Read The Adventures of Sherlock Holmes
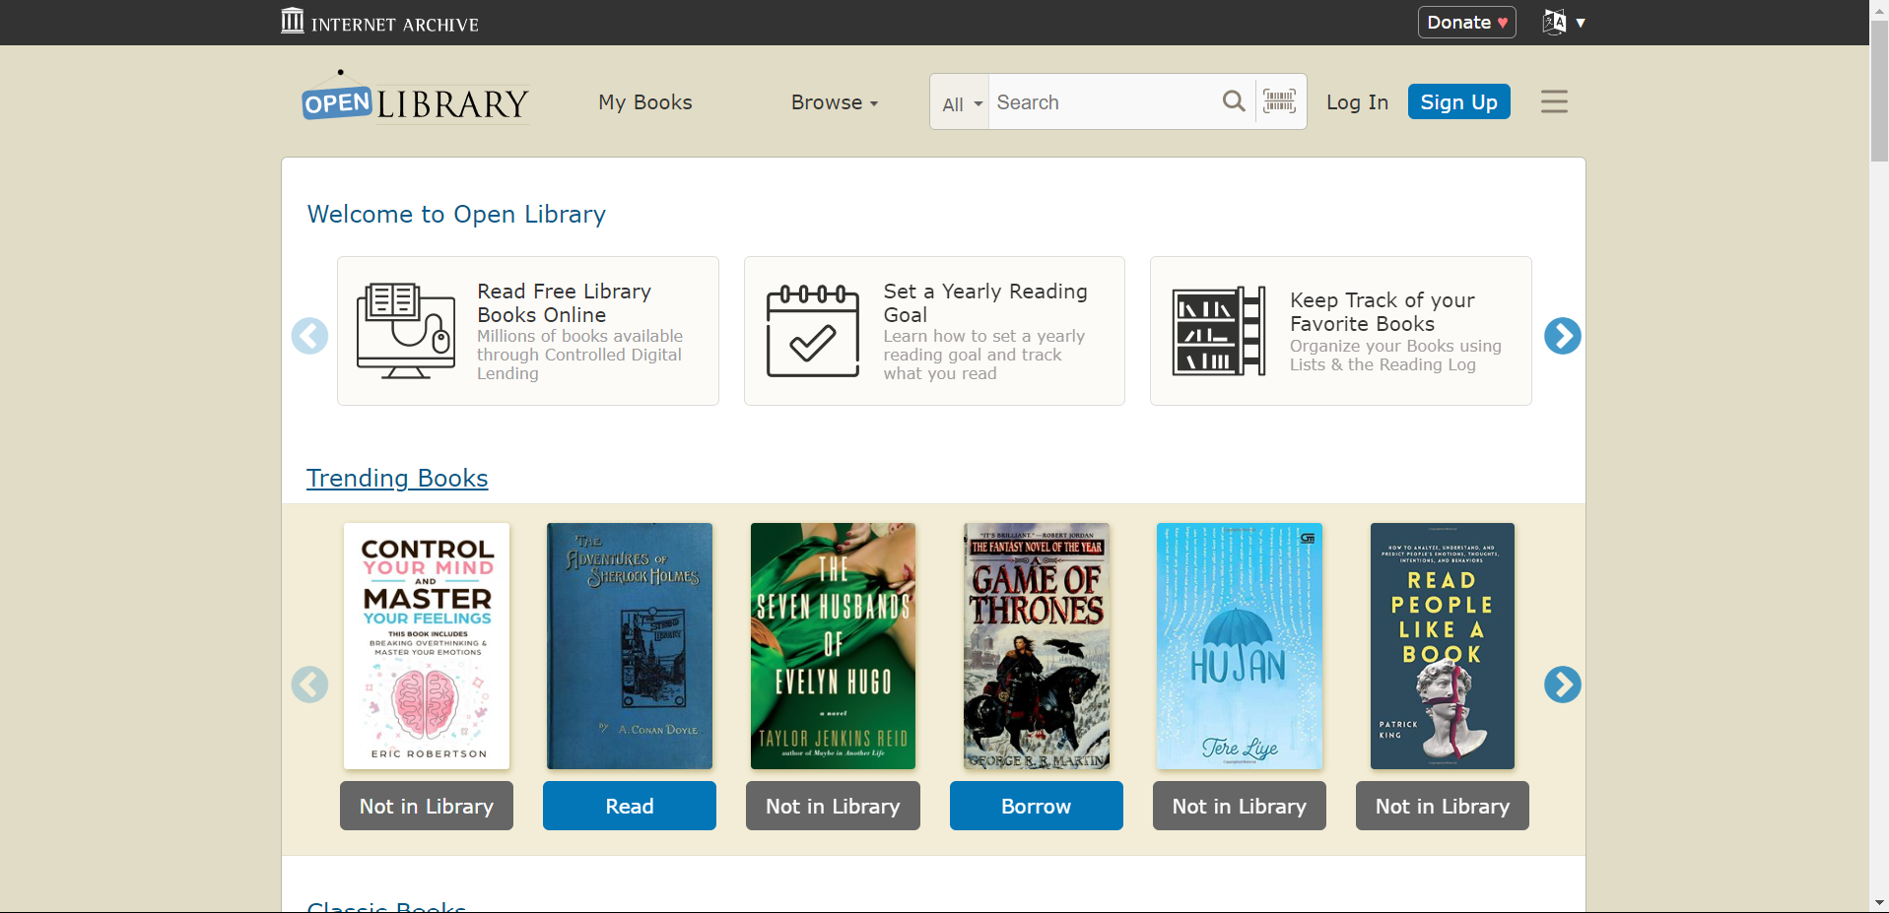 tap(630, 806)
